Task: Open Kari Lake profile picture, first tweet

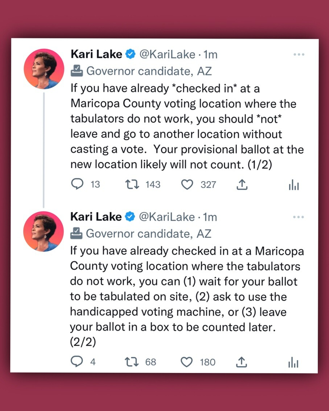Action: pos(44,69)
